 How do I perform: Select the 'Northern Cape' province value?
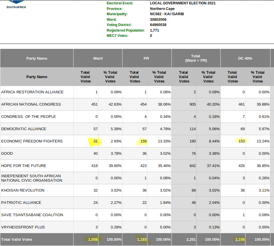(162, 9)
